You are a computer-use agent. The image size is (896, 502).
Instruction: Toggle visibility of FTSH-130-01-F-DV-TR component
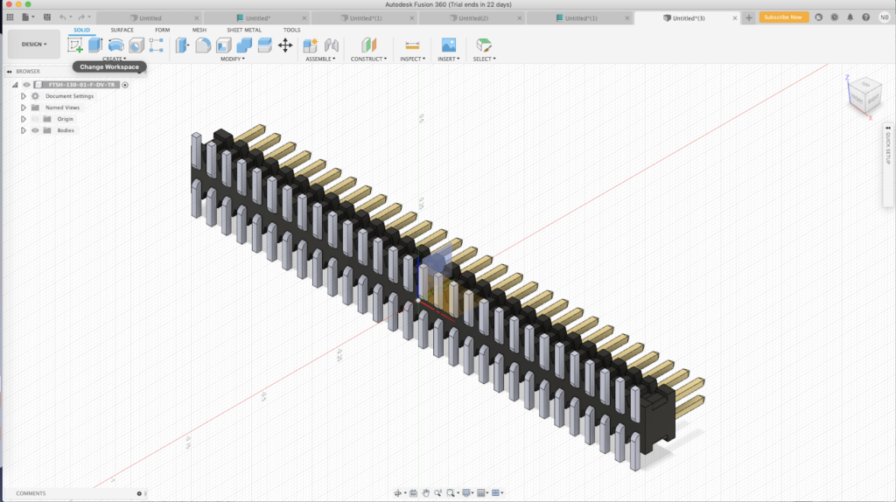click(26, 85)
